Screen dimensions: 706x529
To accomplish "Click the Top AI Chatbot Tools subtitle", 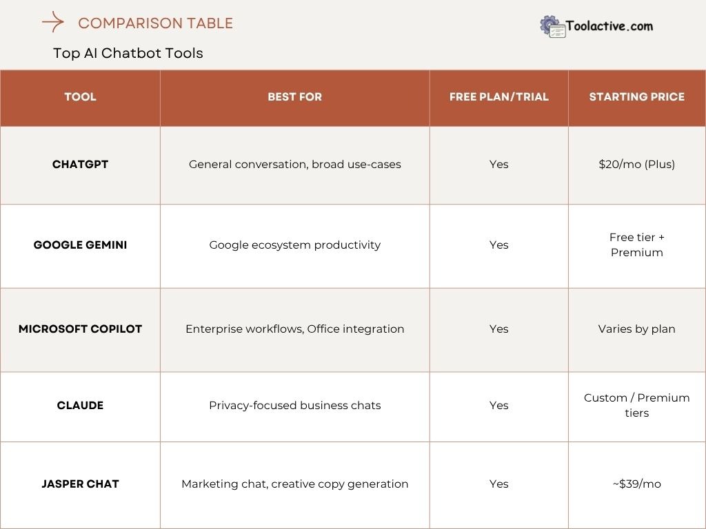I will tap(128, 53).
